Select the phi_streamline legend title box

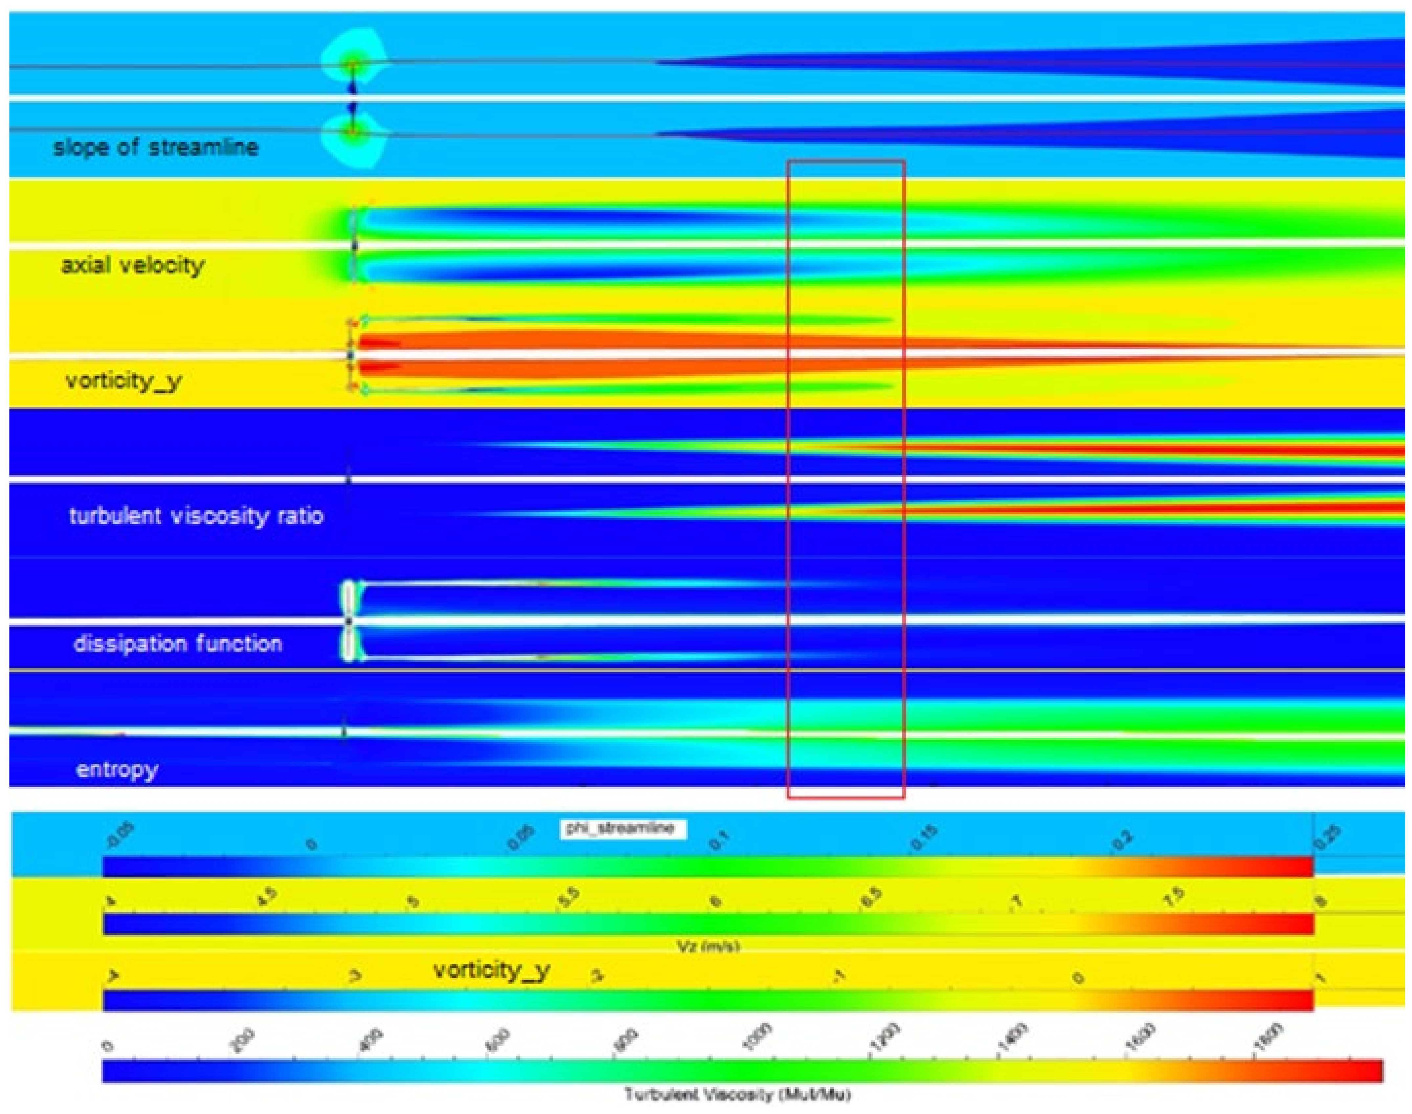click(623, 829)
